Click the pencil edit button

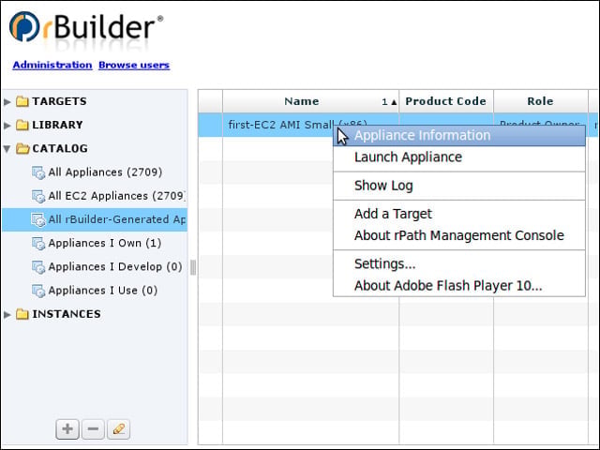click(x=119, y=429)
